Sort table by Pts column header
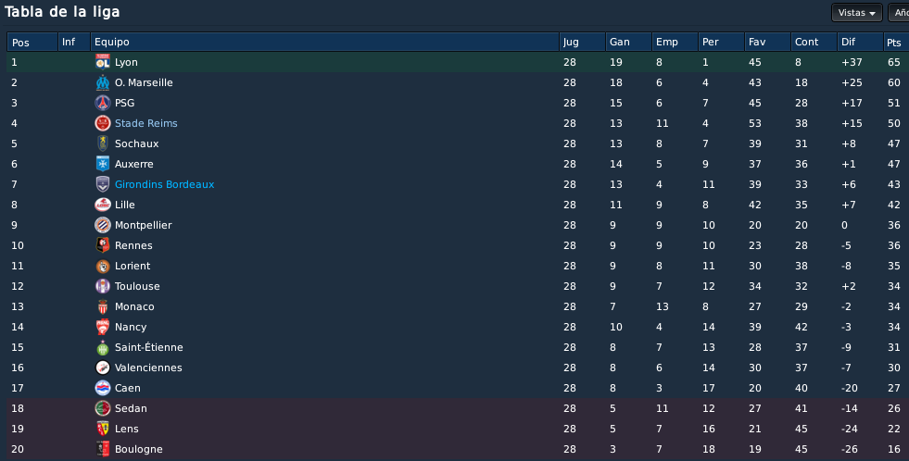 pyautogui.click(x=896, y=42)
